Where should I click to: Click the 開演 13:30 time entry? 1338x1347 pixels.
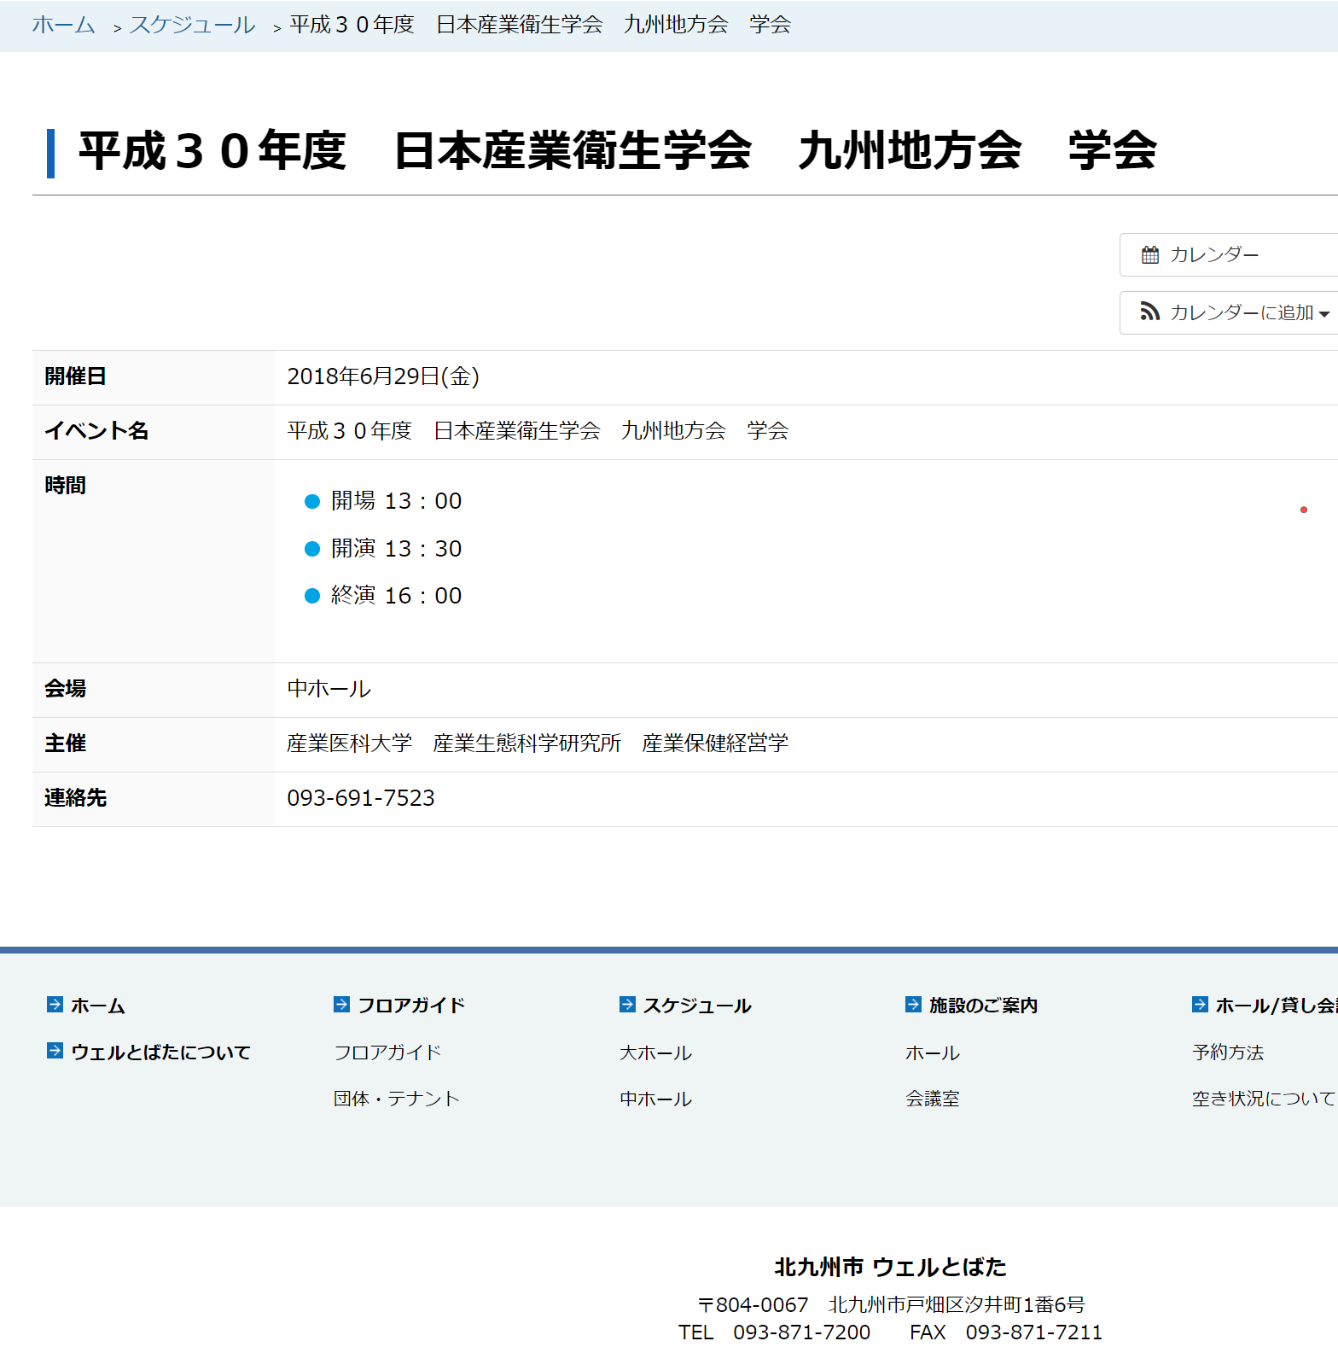point(396,548)
